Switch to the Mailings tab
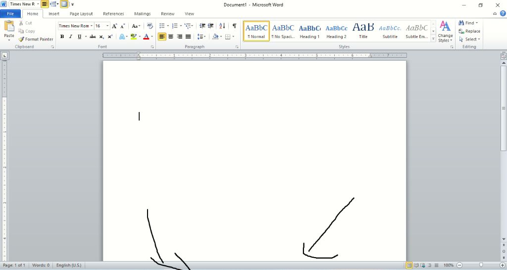 coord(142,14)
